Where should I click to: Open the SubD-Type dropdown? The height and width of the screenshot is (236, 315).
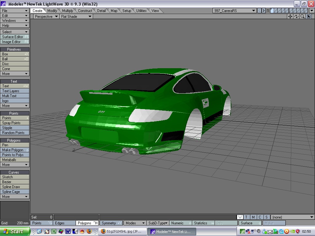point(157,223)
